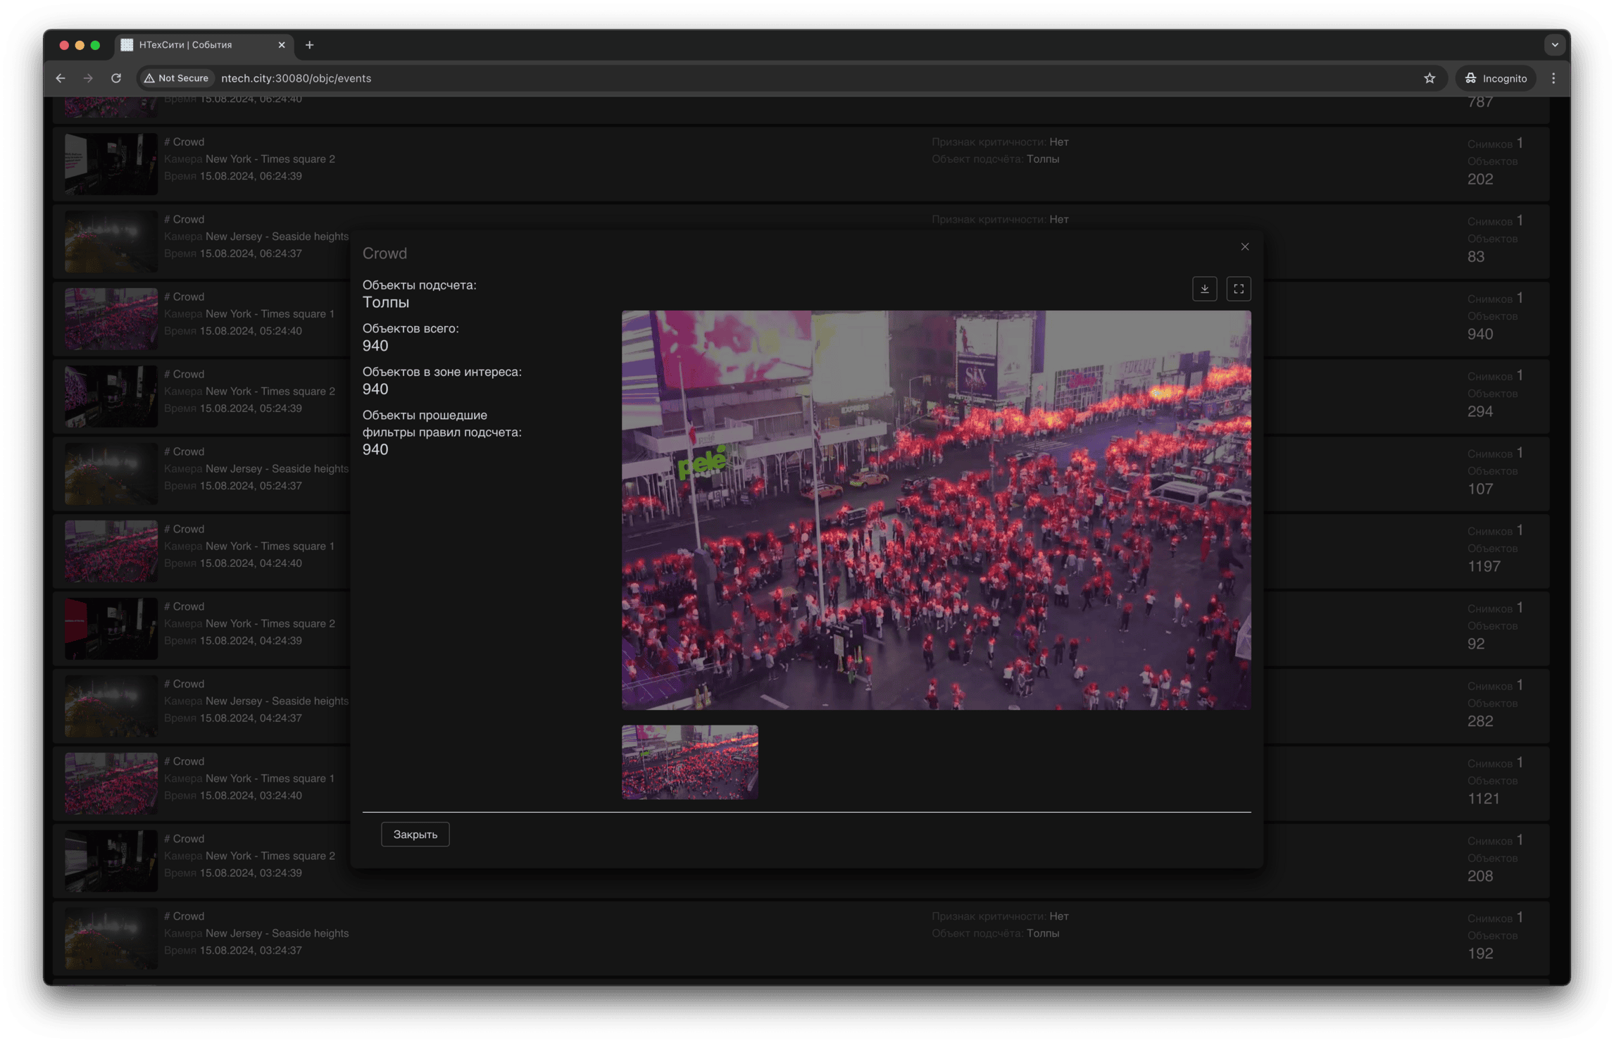The height and width of the screenshot is (1043, 1614).
Task: Open a new browser tab
Action: 309,45
